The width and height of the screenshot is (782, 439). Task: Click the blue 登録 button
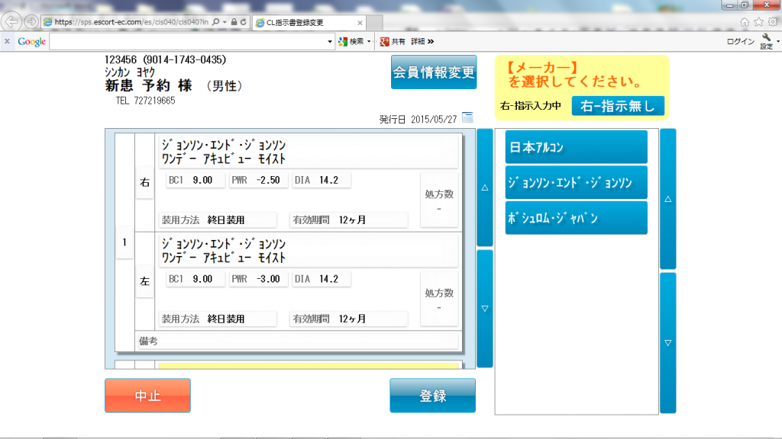click(x=432, y=396)
